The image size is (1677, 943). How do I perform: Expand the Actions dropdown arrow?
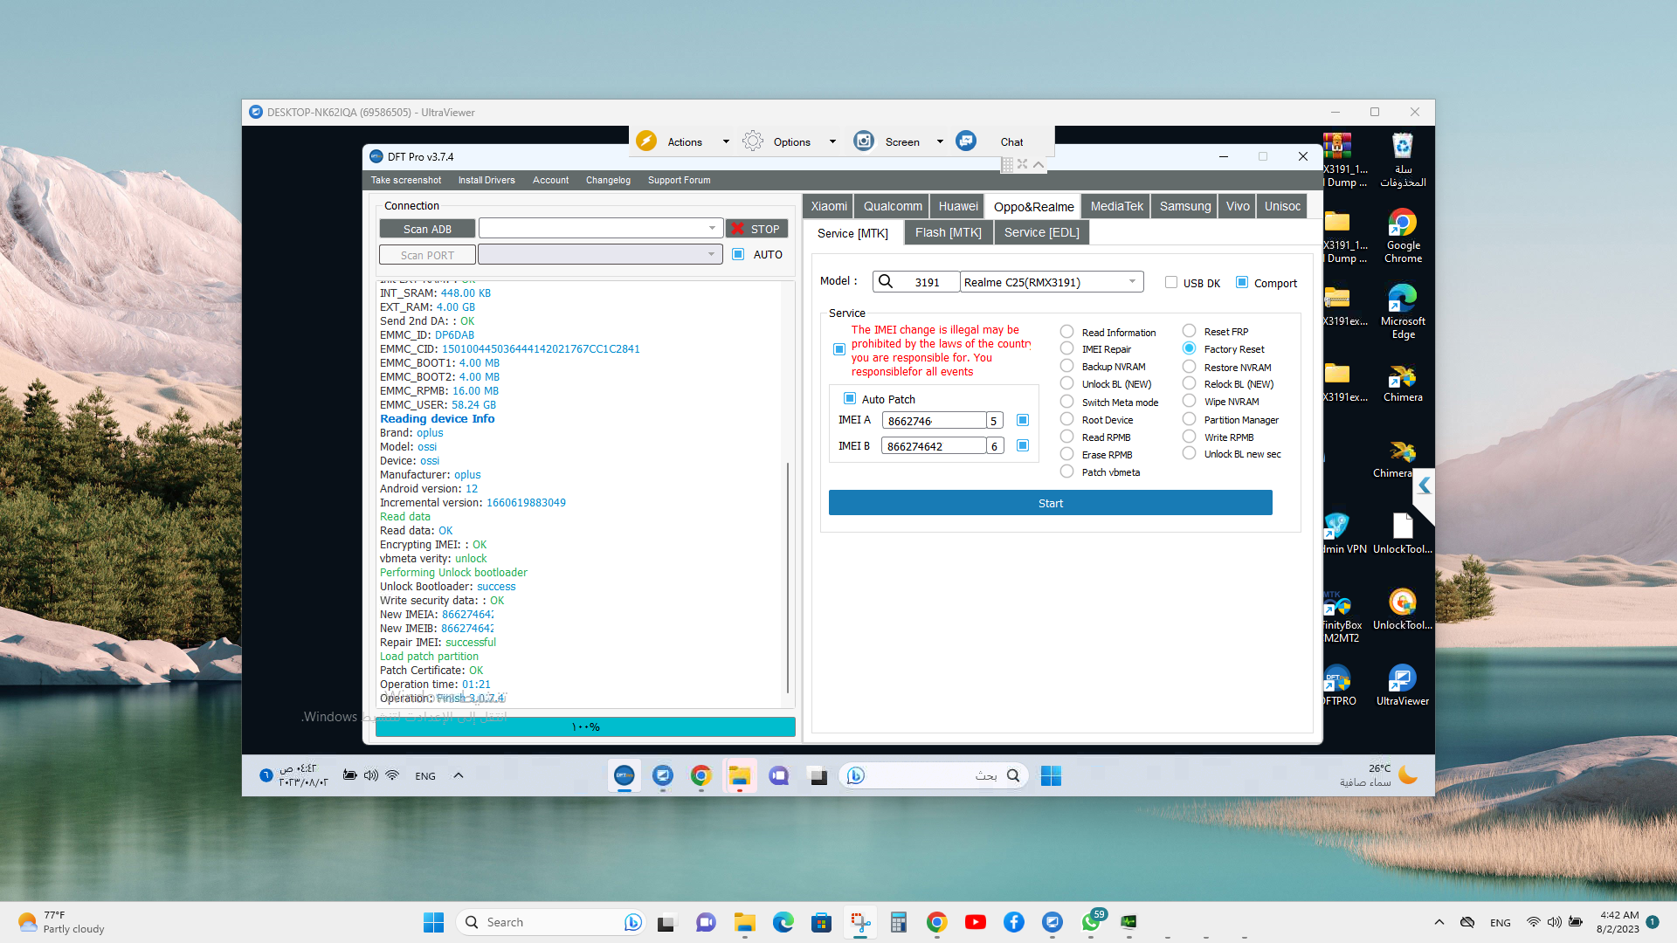click(x=726, y=141)
